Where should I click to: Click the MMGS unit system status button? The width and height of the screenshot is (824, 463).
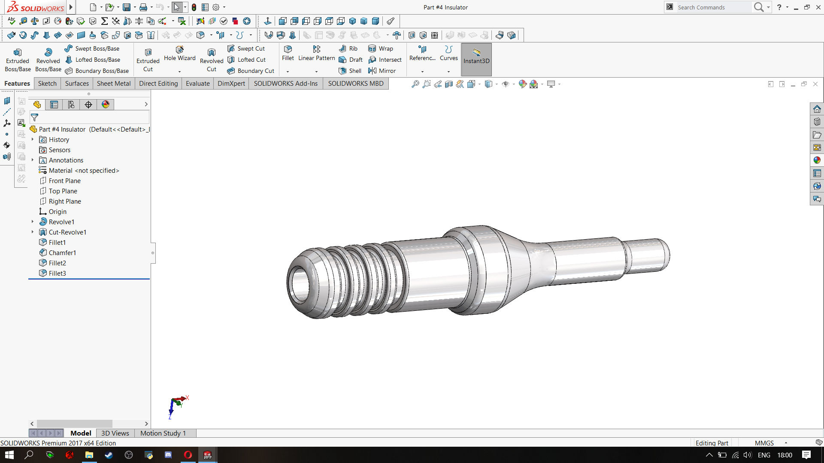click(x=764, y=443)
